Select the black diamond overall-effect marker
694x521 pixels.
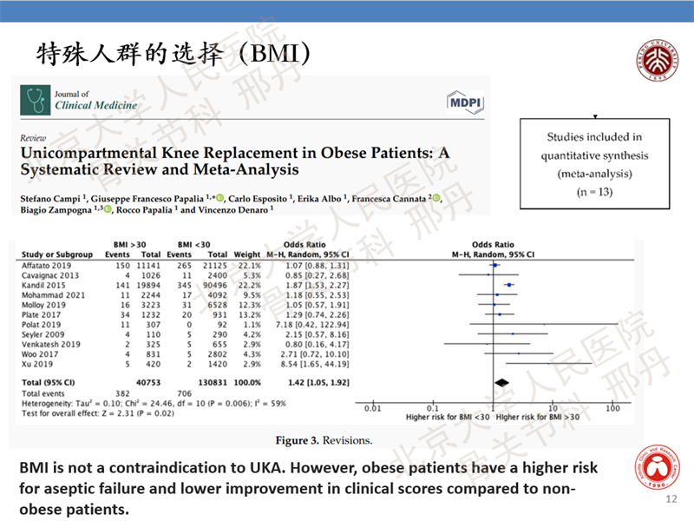(501, 381)
